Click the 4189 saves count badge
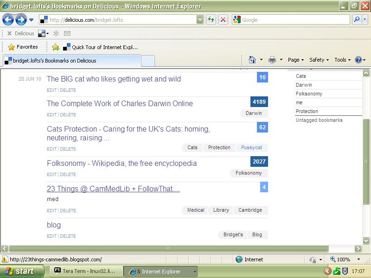371x278 pixels. [259, 102]
